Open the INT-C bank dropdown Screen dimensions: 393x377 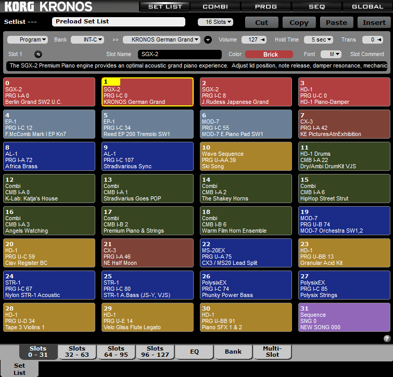click(87, 39)
